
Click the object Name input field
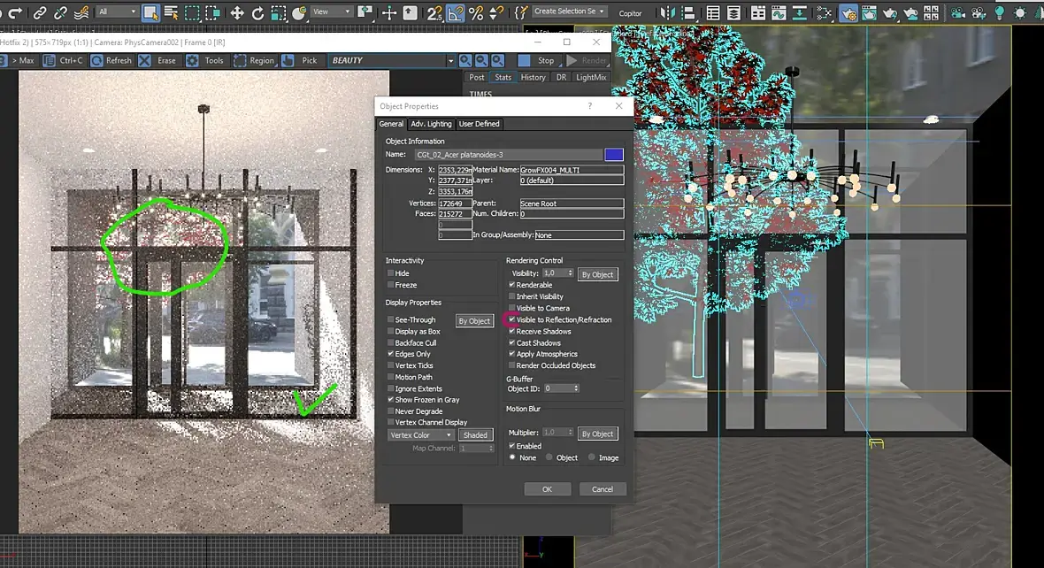coord(507,155)
